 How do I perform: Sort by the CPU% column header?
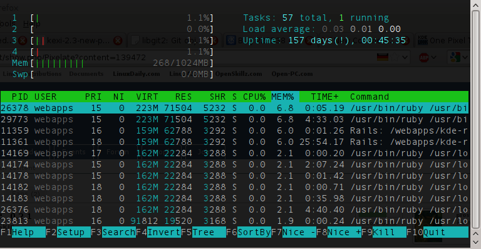tap(254, 97)
